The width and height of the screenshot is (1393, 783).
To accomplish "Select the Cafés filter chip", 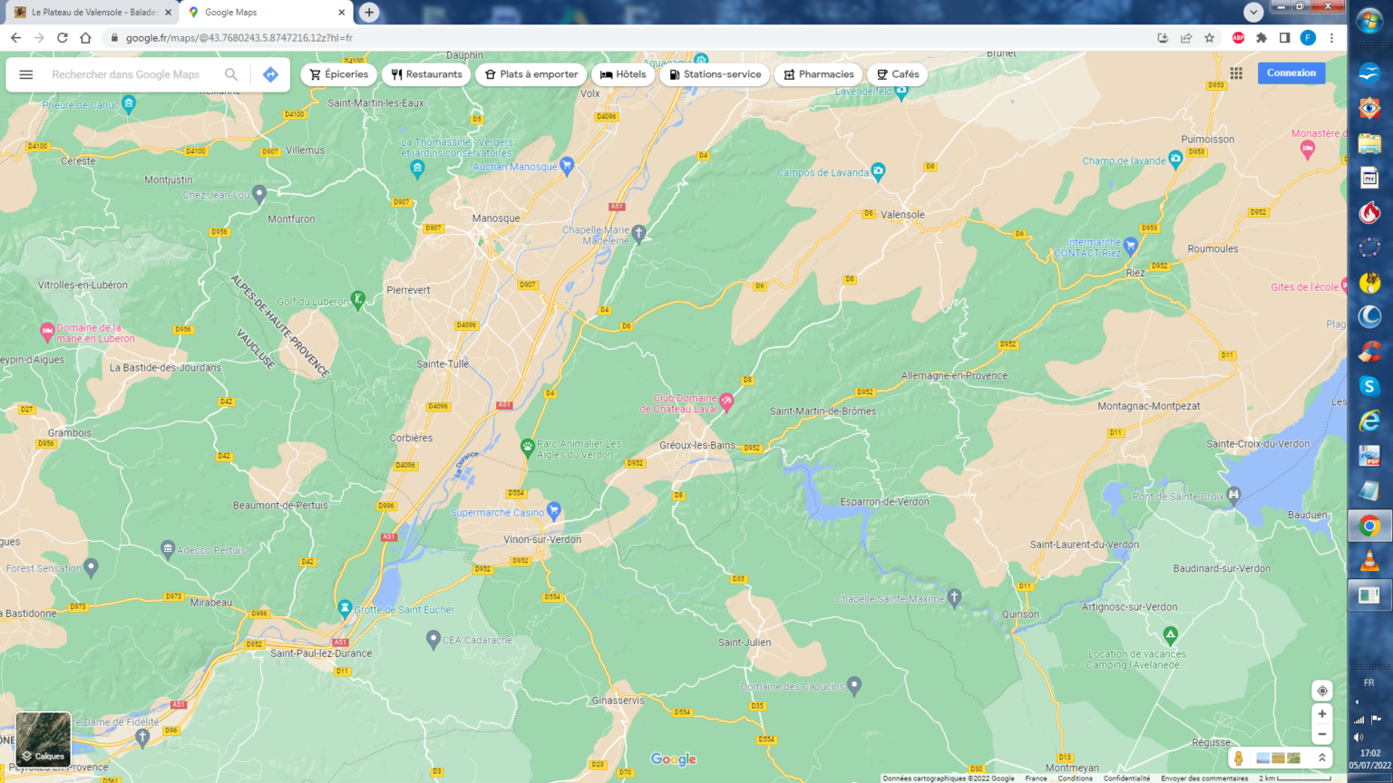I will click(898, 74).
